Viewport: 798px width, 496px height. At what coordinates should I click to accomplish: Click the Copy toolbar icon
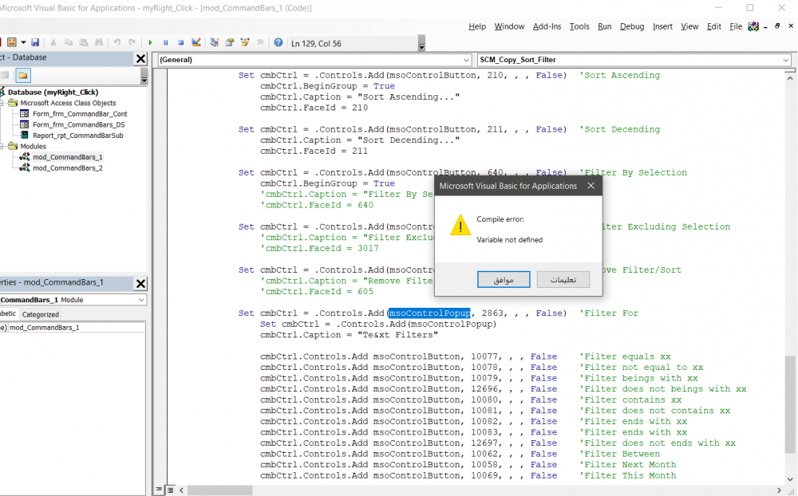point(68,43)
